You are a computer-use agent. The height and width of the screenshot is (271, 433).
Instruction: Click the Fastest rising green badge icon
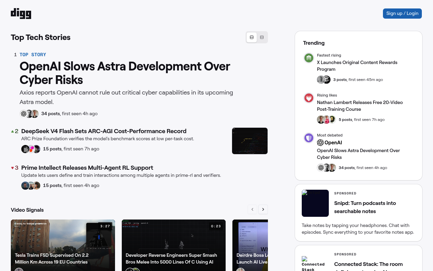[309, 58]
